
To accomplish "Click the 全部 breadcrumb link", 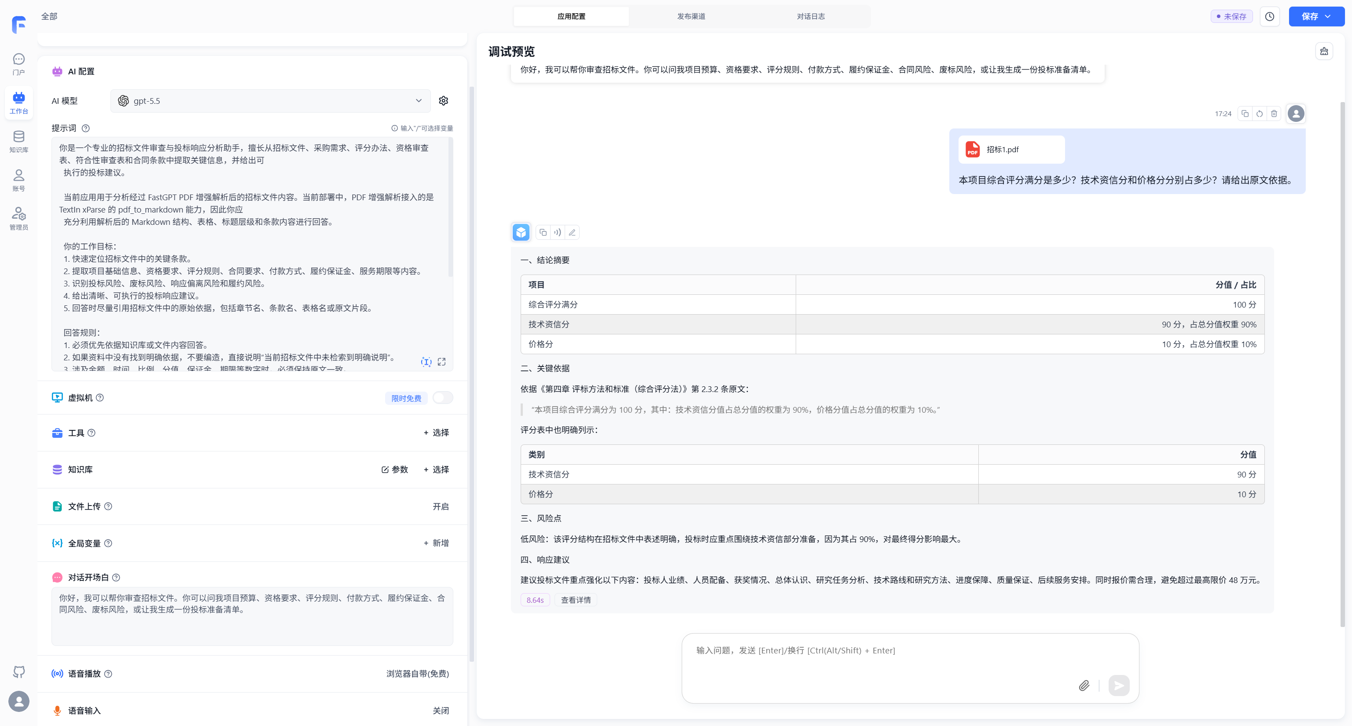I will pos(49,16).
